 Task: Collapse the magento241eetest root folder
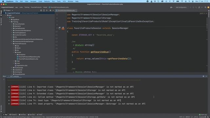[4, 13]
